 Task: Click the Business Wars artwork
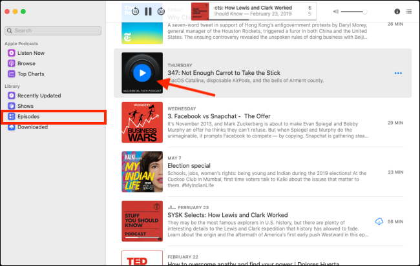pyautogui.click(x=142, y=122)
